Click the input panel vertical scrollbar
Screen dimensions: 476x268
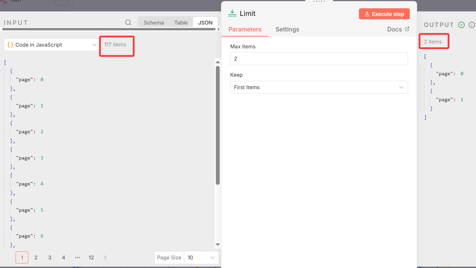218,124
